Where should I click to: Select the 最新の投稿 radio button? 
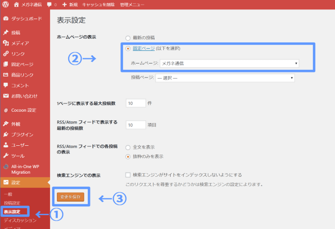128,38
